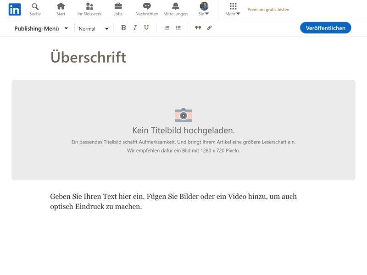Select the Suche nav label
Viewport: 367px width, 275px height.
(x=35, y=14)
